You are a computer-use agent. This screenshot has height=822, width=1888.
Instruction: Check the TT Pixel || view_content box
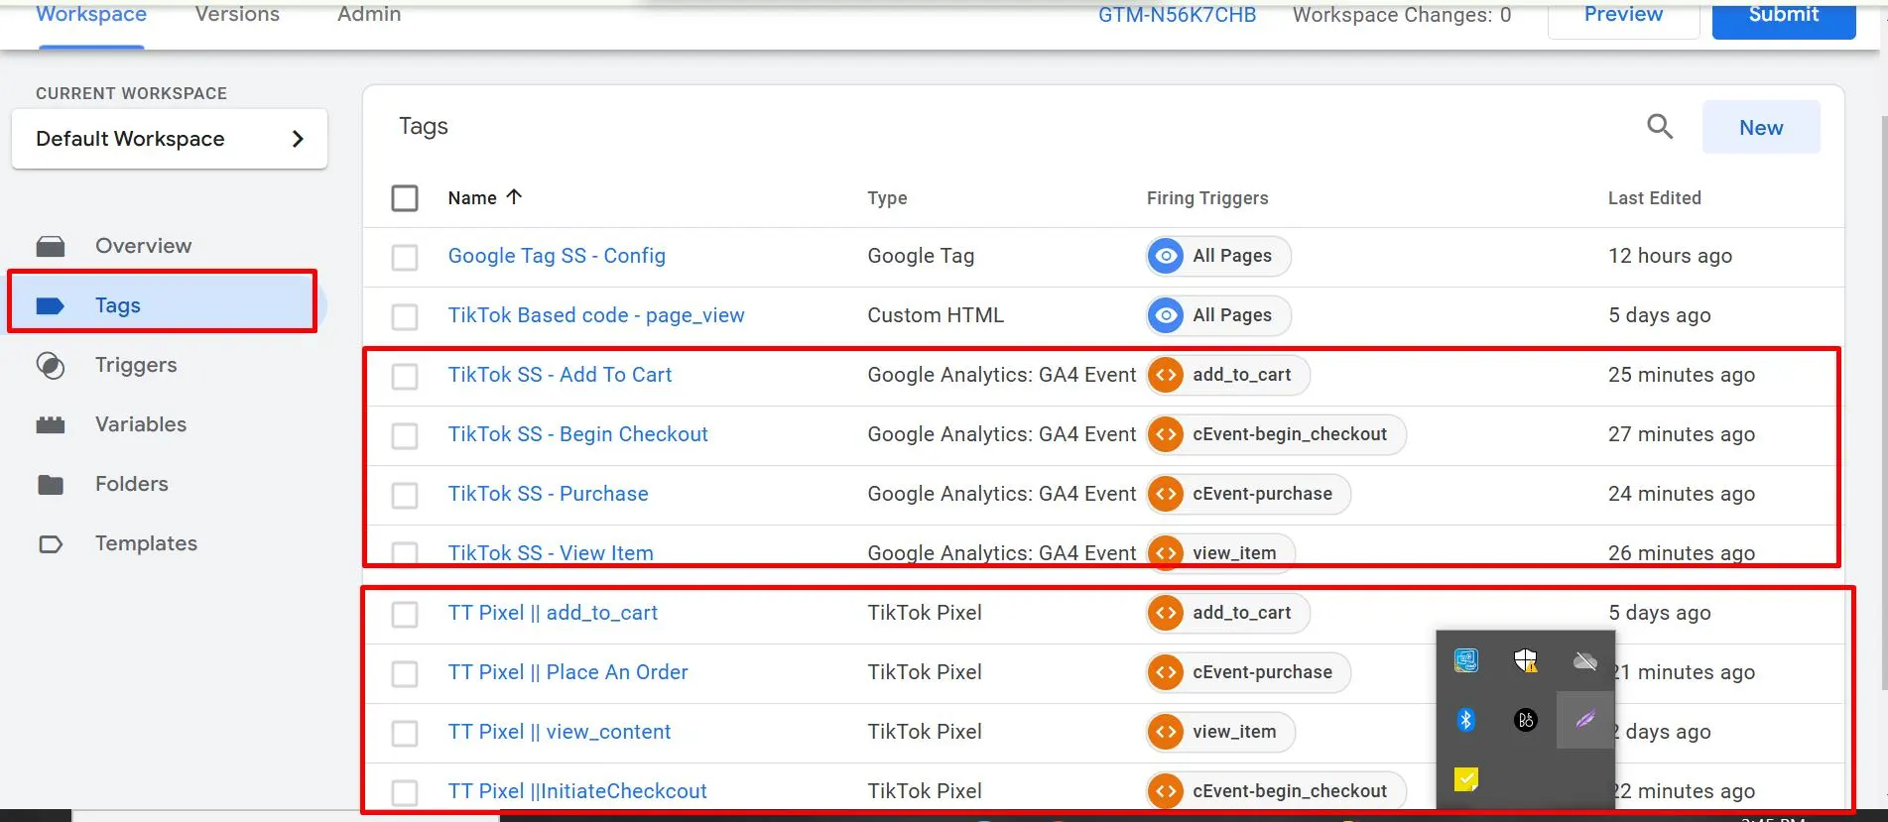click(x=405, y=734)
